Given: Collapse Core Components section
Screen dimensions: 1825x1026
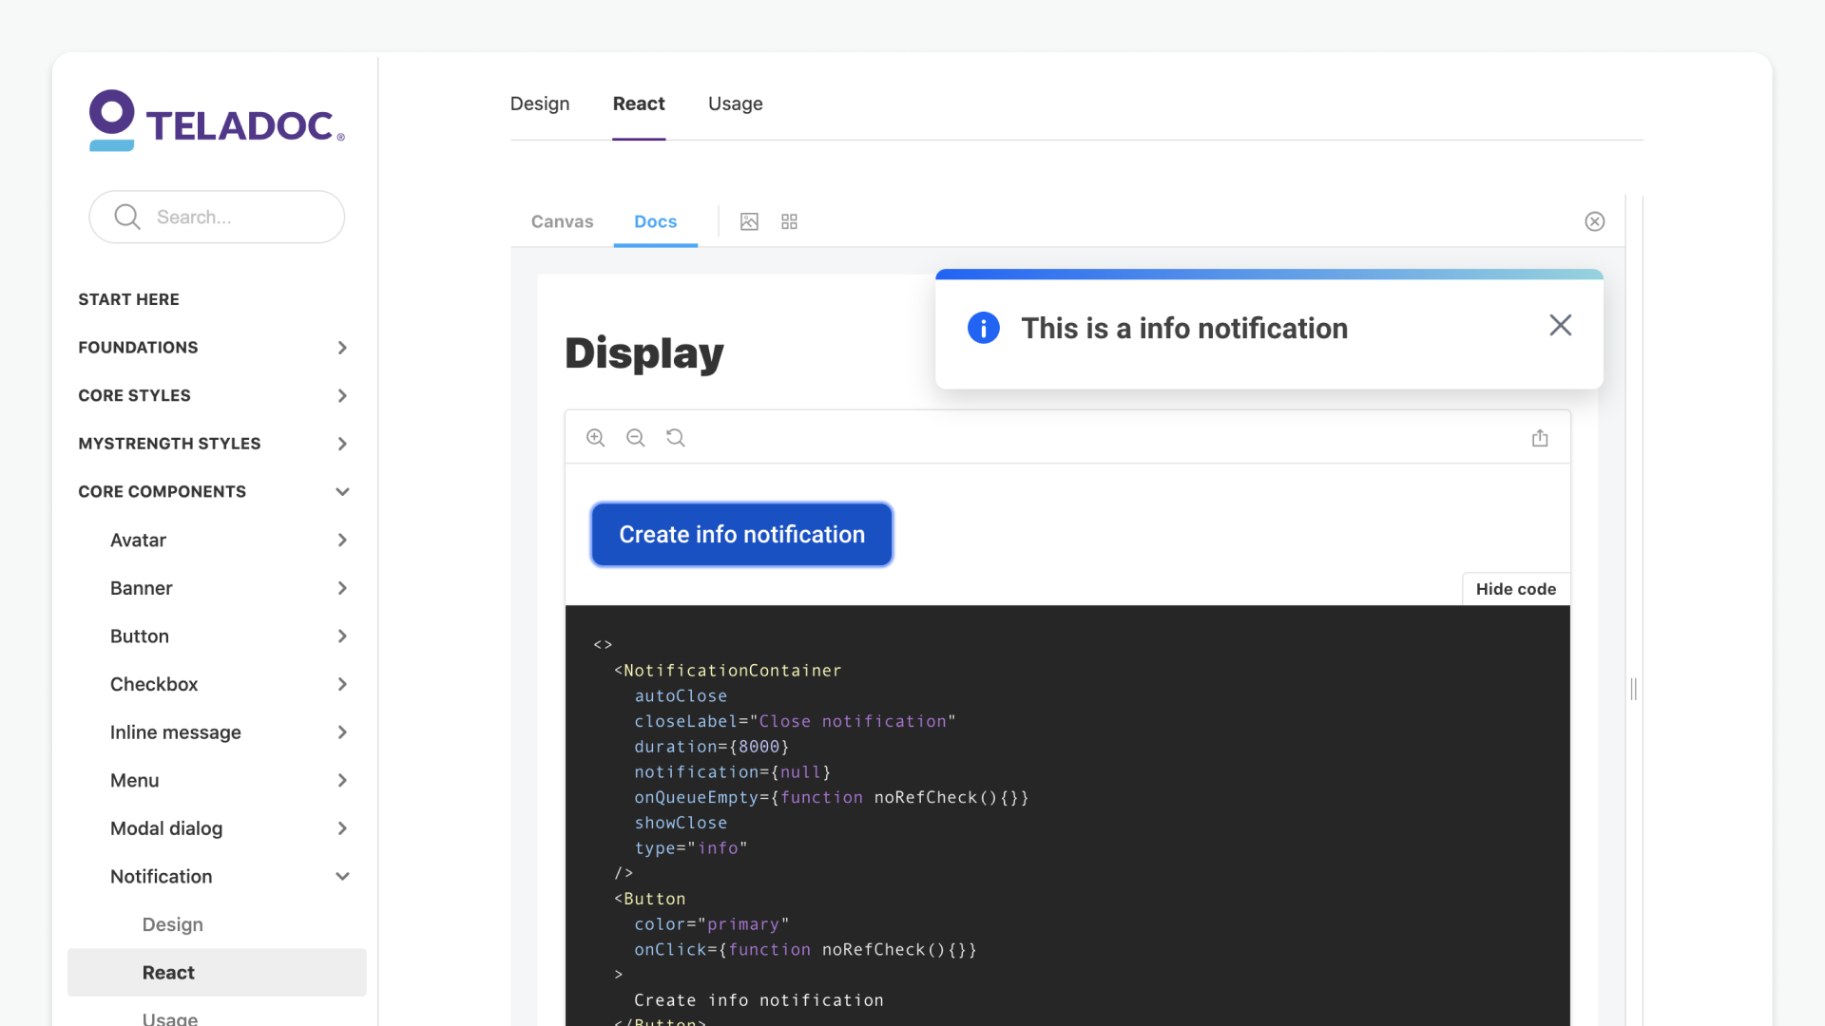Looking at the screenshot, I should click(x=342, y=491).
